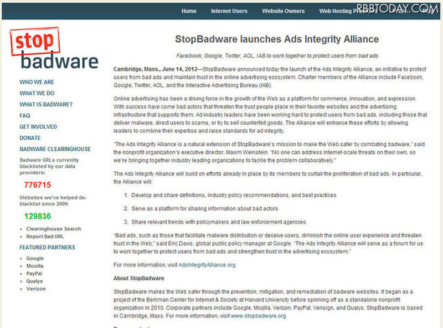The image size is (443, 328).
Task: Select Website Owners in navigation bar
Action: (x=284, y=11)
